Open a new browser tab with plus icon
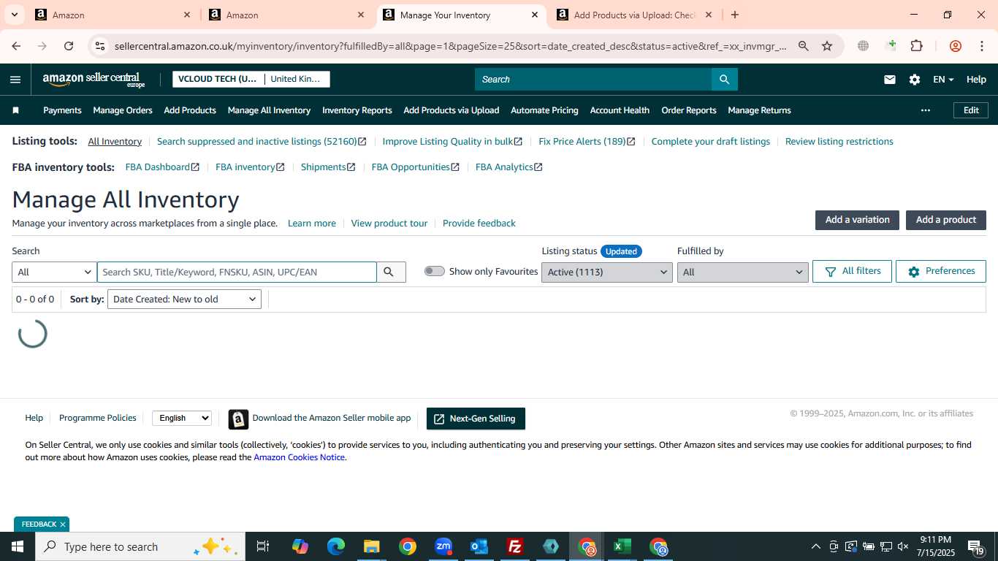The width and height of the screenshot is (998, 561). click(735, 15)
